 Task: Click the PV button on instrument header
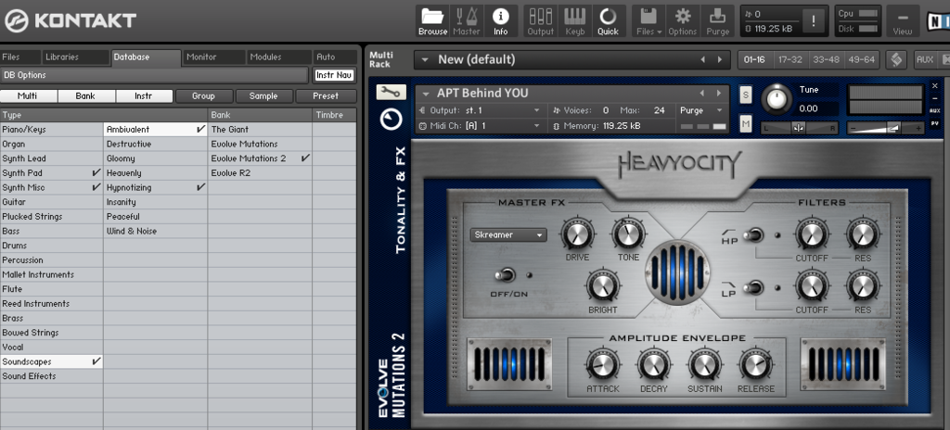pyautogui.click(x=935, y=123)
